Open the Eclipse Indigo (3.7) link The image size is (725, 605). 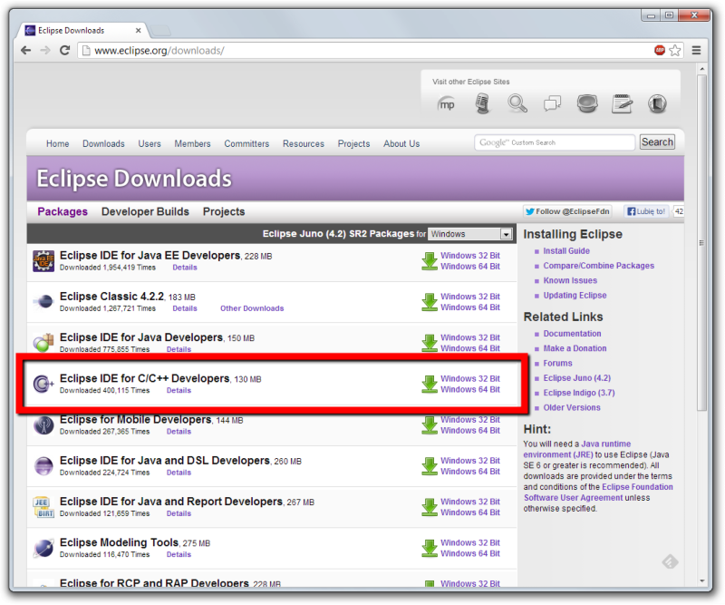click(579, 393)
